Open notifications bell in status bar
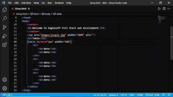The height and width of the screenshot is (97, 173). 169,95
